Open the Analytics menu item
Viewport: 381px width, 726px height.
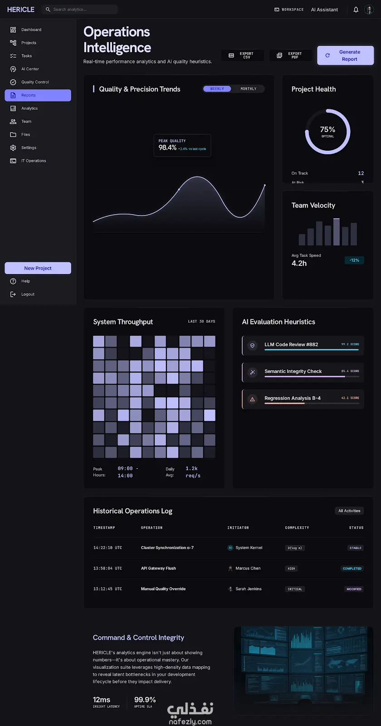38,108
